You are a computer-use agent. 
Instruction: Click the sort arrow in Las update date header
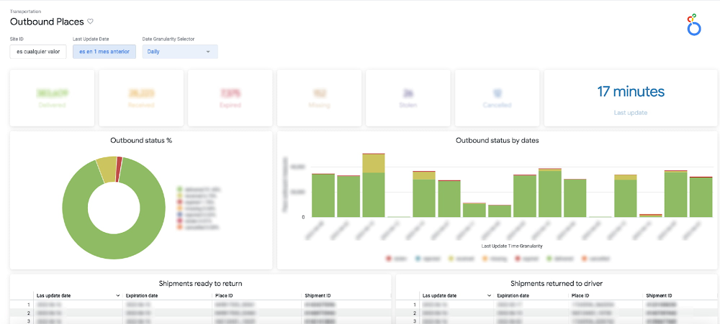pyautogui.click(x=118, y=295)
